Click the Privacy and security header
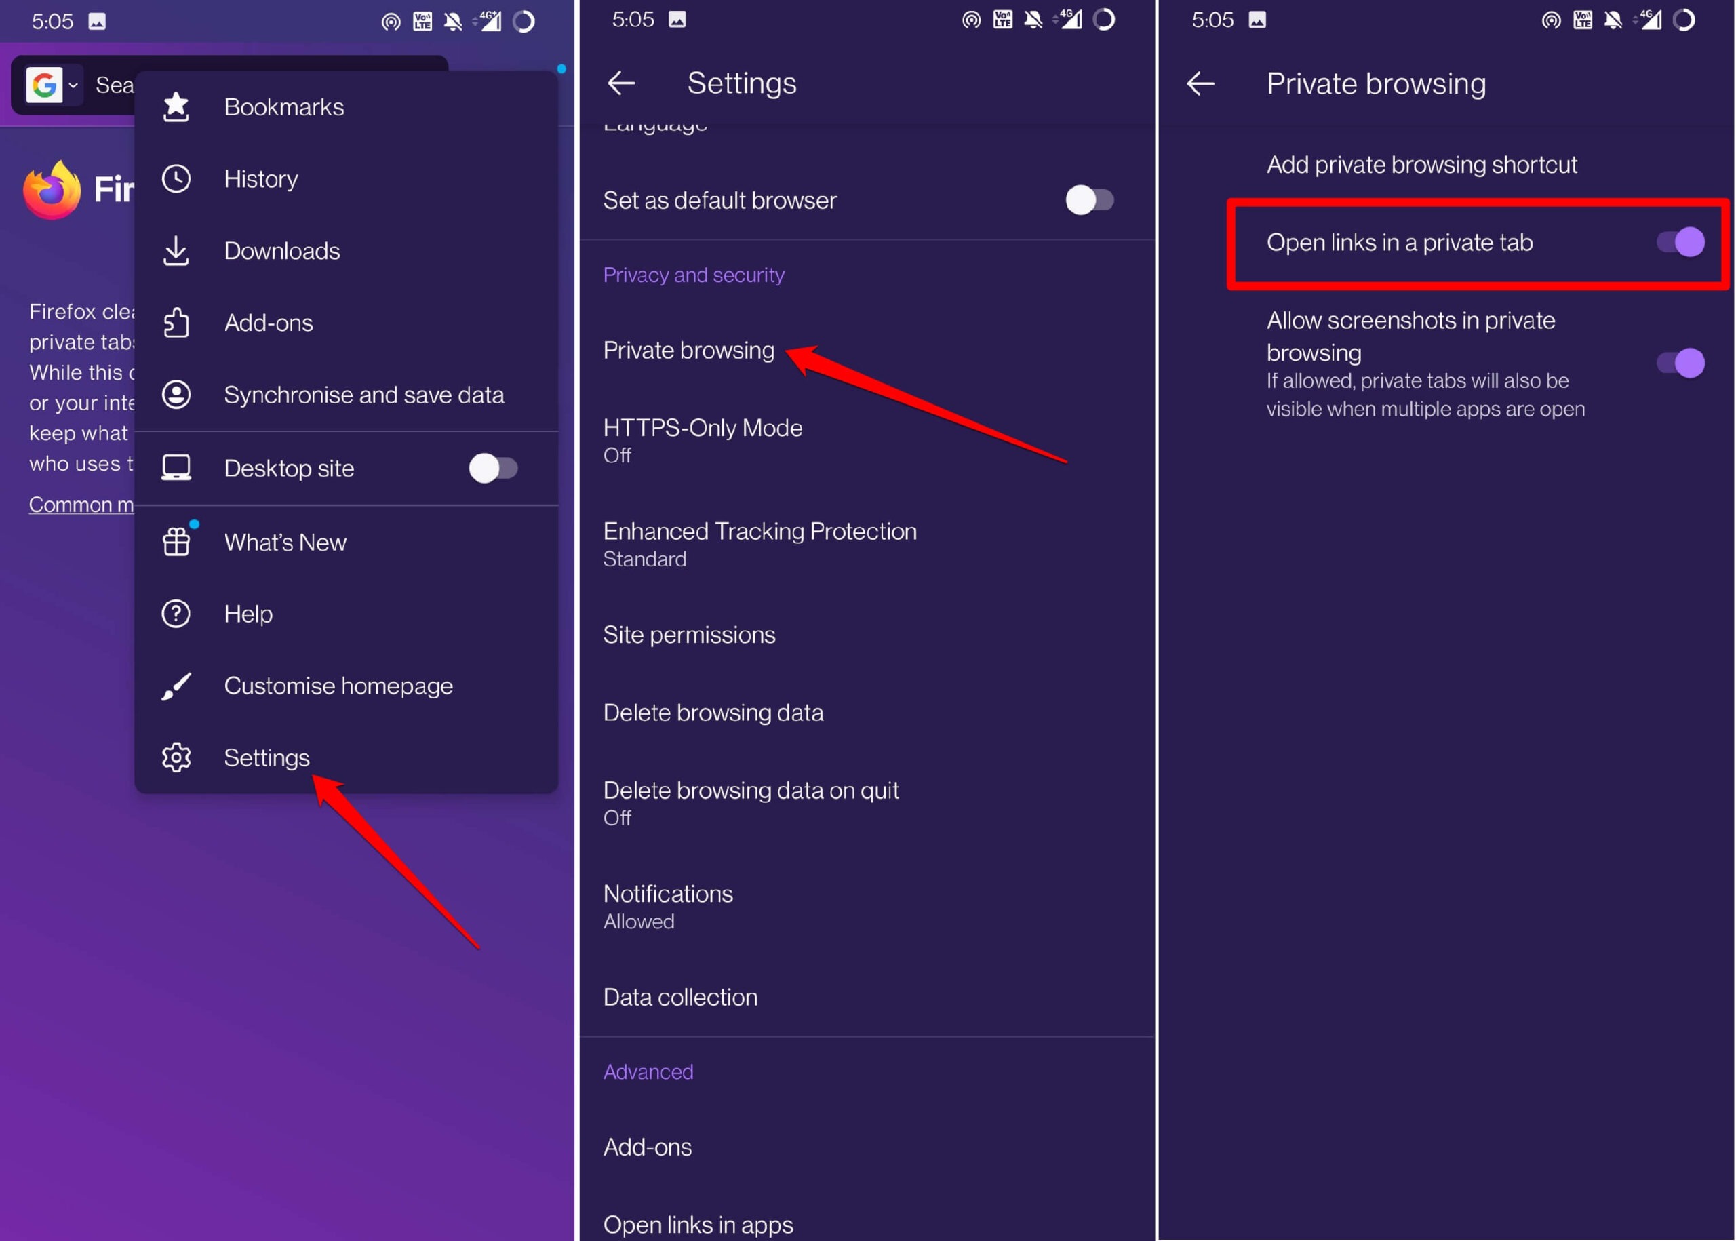1736x1241 pixels. tap(694, 275)
